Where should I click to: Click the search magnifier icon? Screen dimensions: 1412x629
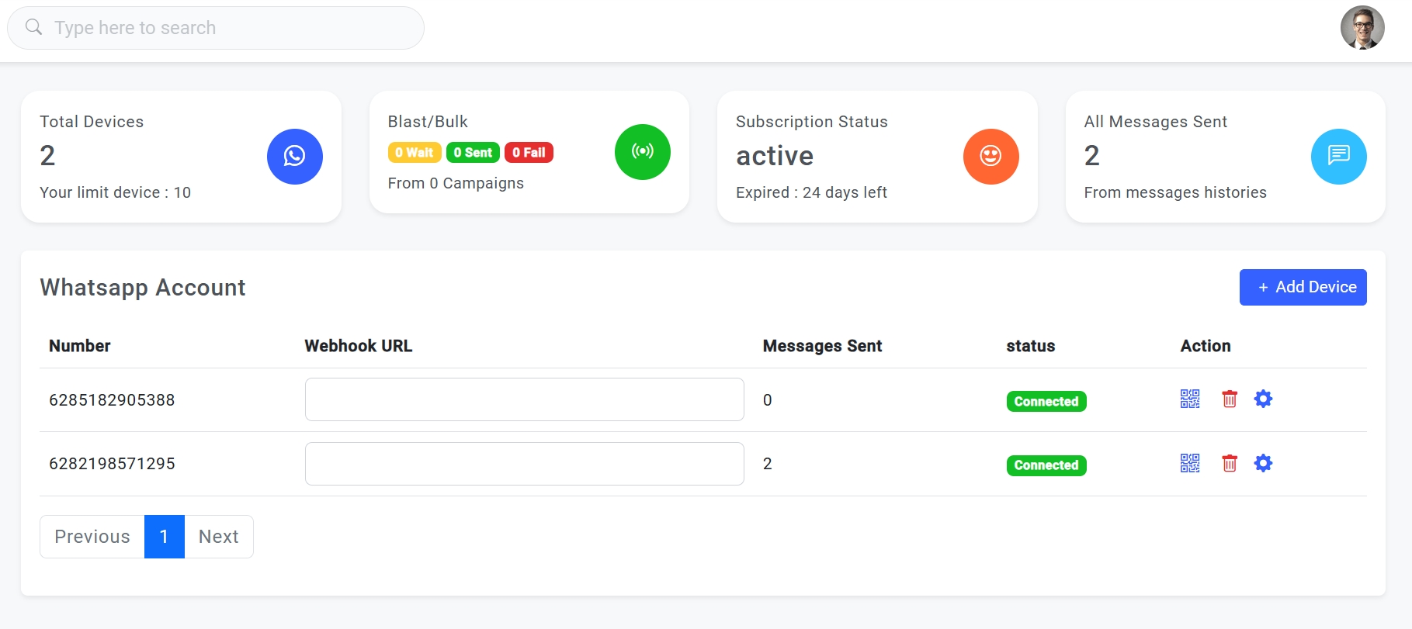[33, 26]
